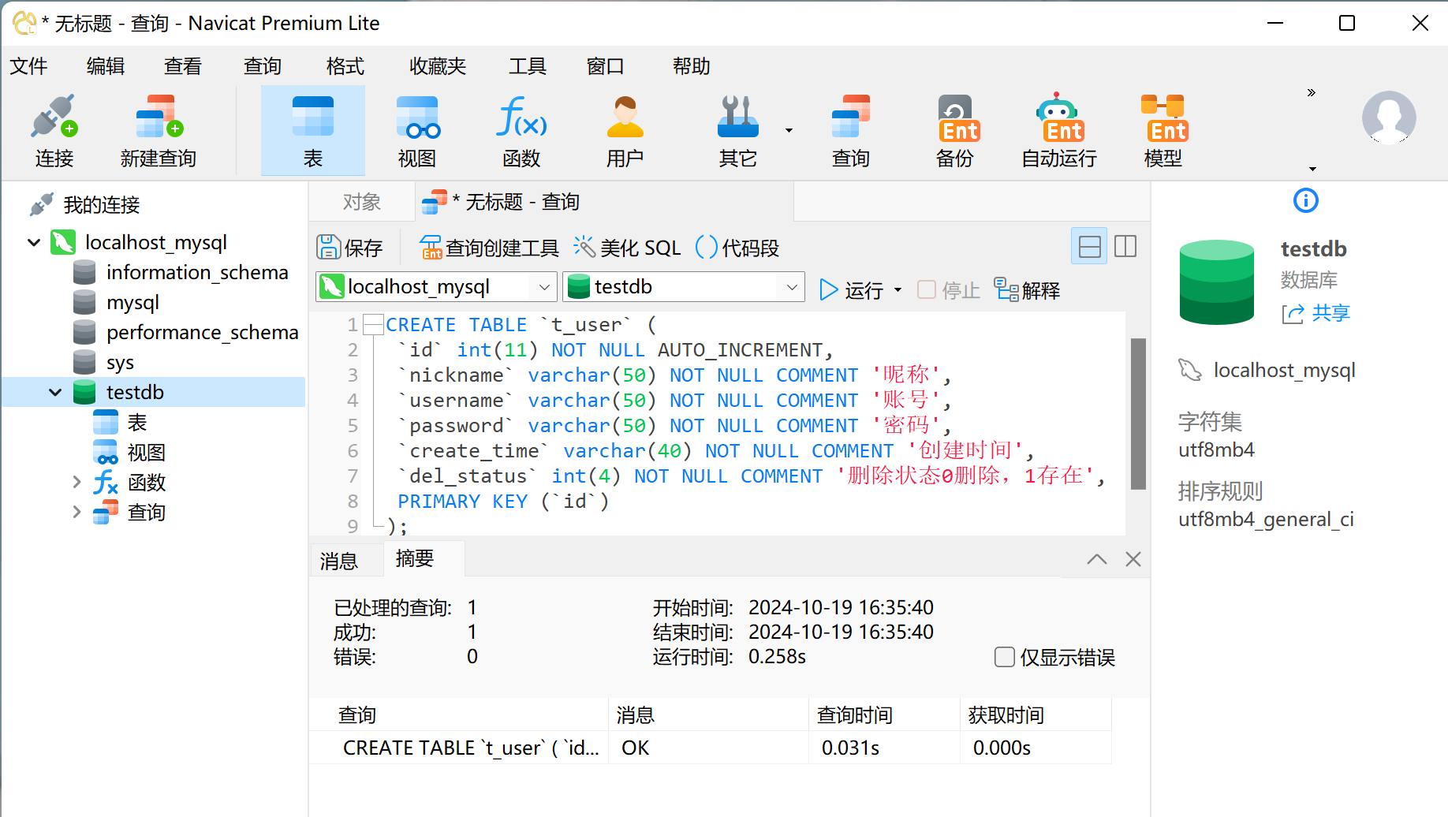The image size is (1448, 817).
Task: Toggle 'Show errors only' (仅显示错误) checkbox
Action: tap(1005, 657)
